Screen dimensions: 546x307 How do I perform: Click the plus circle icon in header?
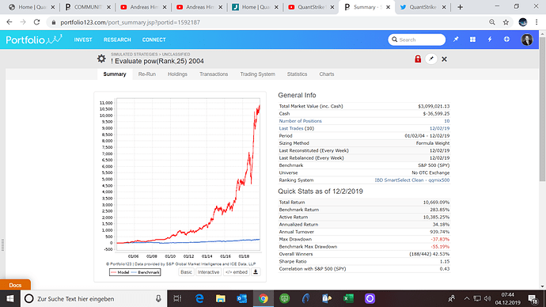(506, 40)
